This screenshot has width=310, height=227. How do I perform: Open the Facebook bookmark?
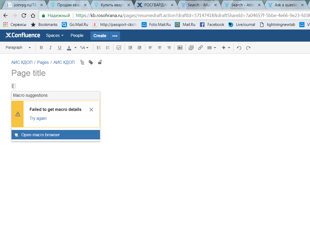click(x=212, y=24)
